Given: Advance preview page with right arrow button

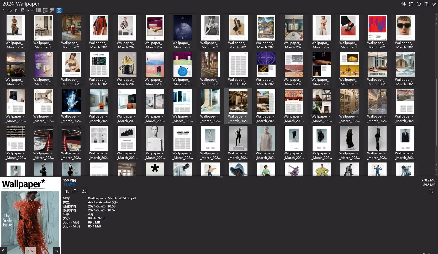Looking at the screenshot, I should click(57, 251).
